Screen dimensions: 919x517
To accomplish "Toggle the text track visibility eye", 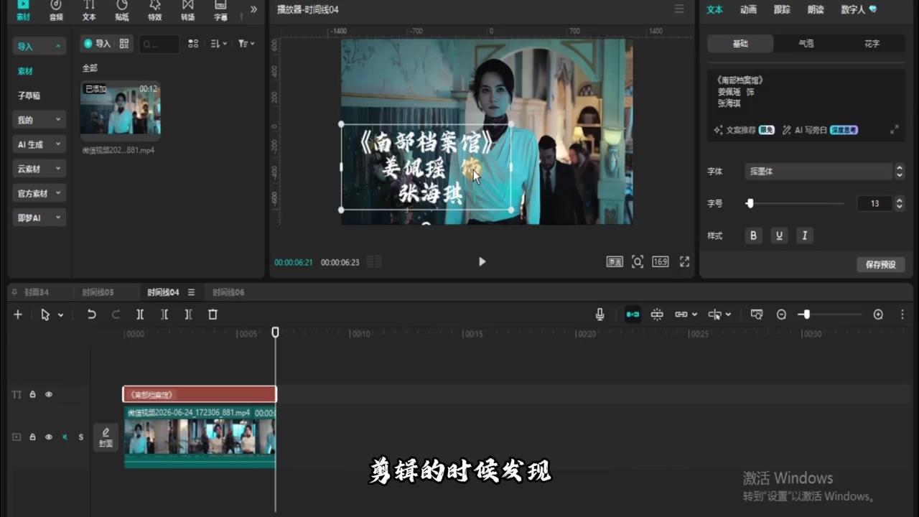I will point(49,394).
